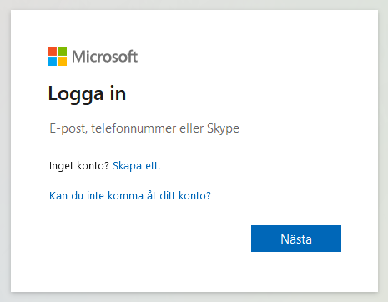Click the 'Inget konto?' label text
The height and width of the screenshot is (302, 388).
tap(79, 166)
